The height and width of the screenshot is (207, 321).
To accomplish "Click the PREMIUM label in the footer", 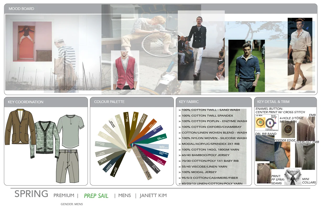I will click(63, 195).
